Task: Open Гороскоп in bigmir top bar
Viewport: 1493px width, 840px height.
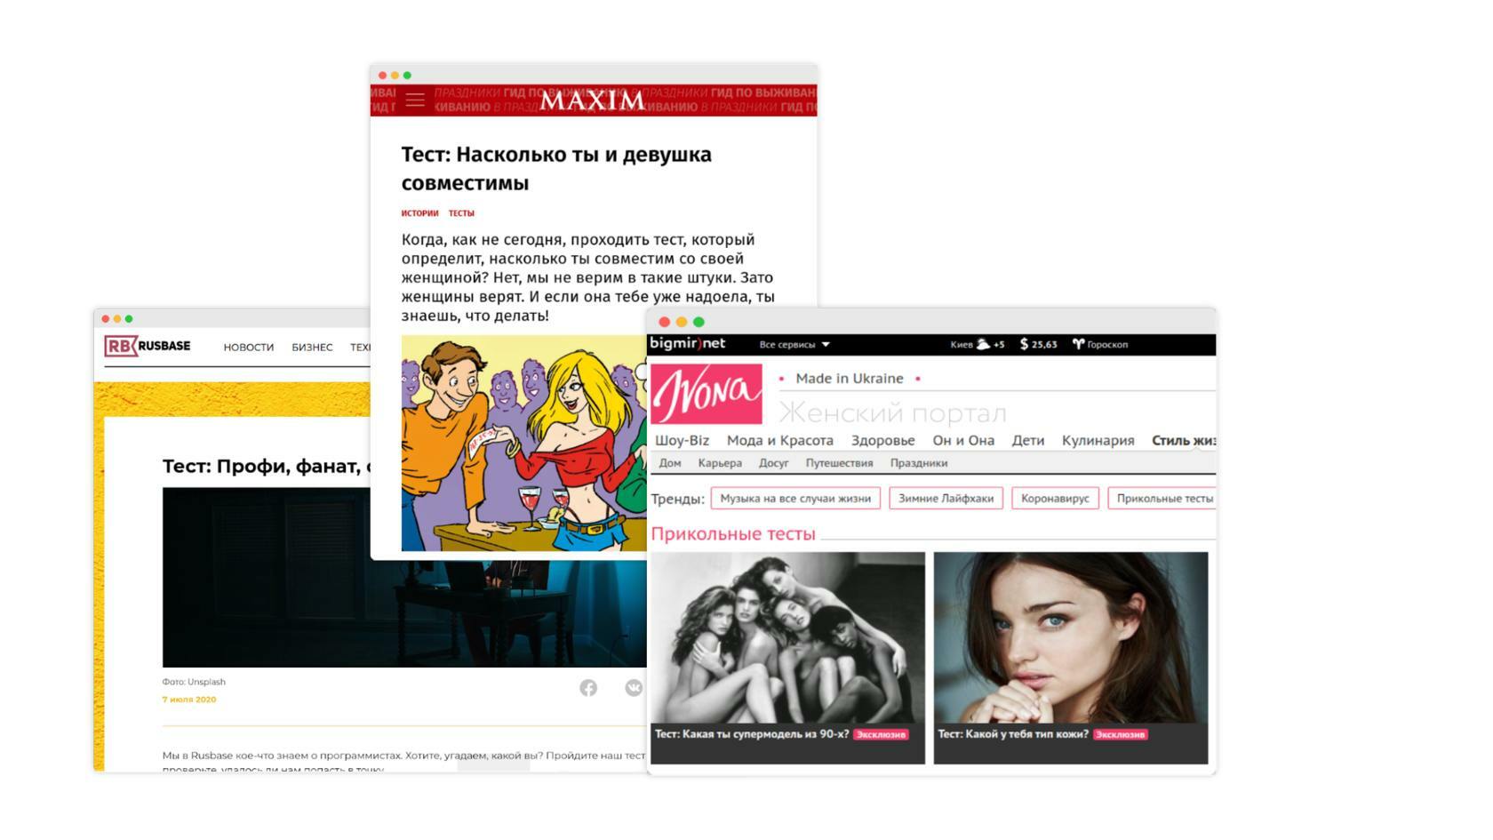Action: tap(1100, 344)
